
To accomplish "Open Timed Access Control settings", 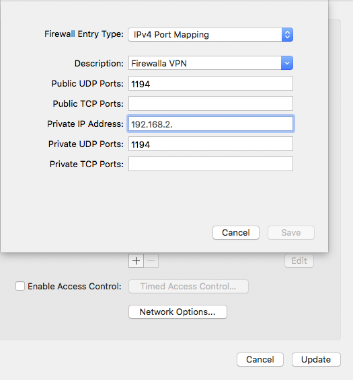I will 188,286.
